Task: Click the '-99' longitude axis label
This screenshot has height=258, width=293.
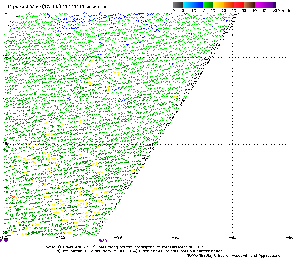Action: pyautogui.click(x=118, y=237)
